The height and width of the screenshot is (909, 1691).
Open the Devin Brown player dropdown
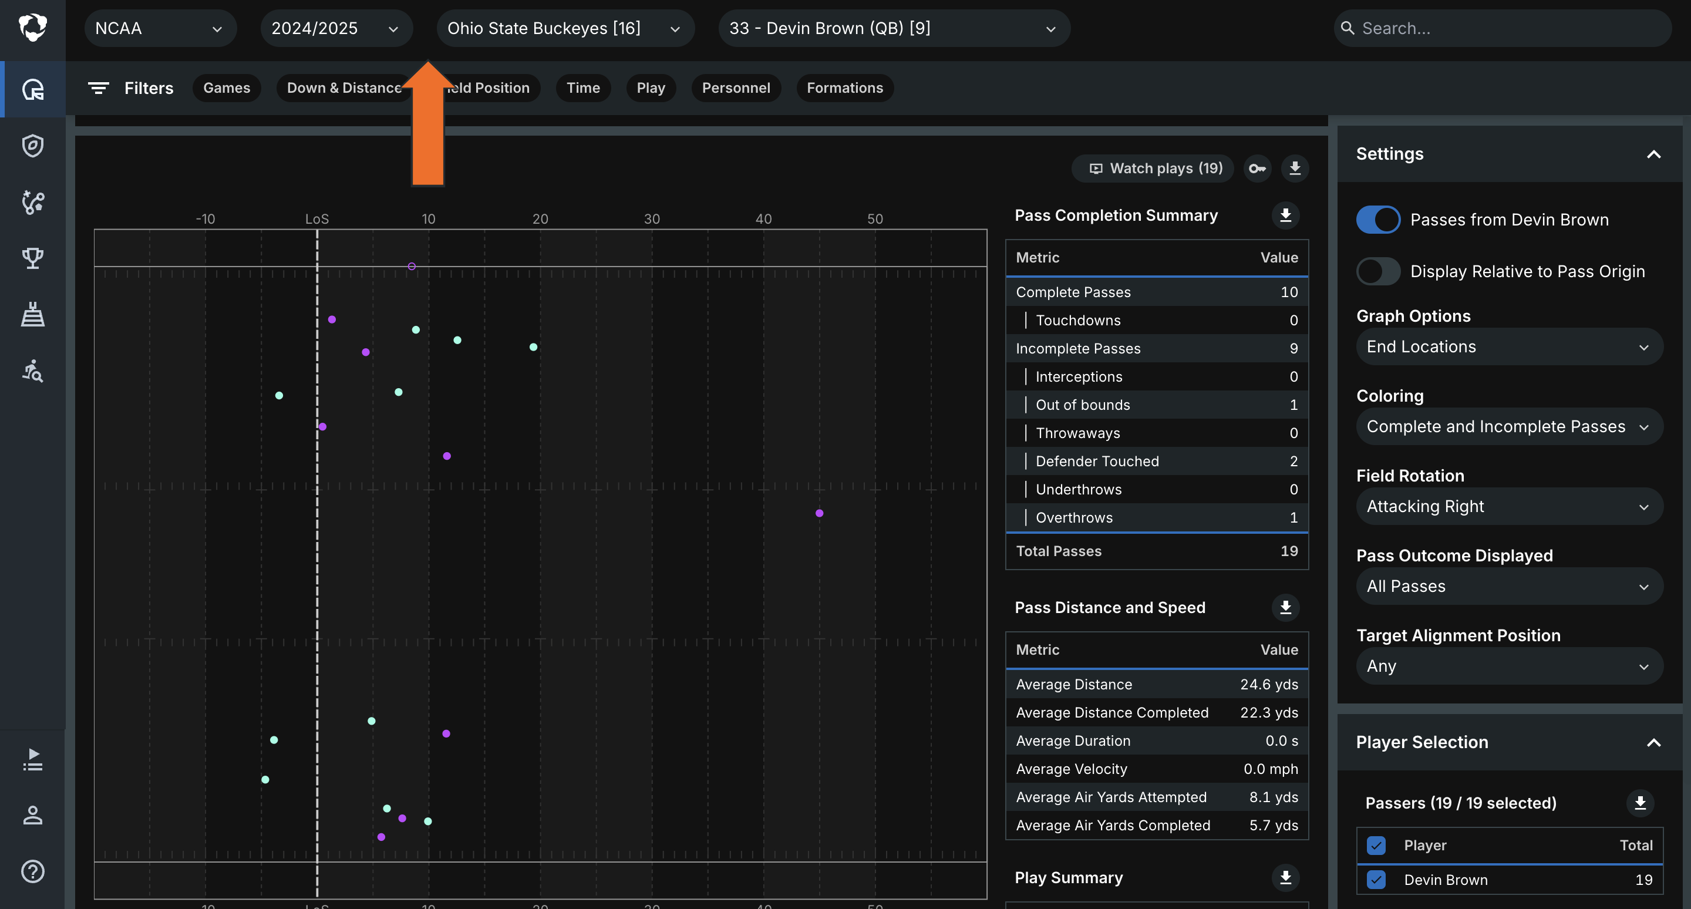point(894,28)
